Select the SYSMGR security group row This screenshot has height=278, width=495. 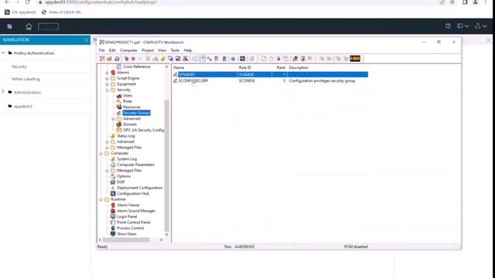pyautogui.click(x=270, y=75)
